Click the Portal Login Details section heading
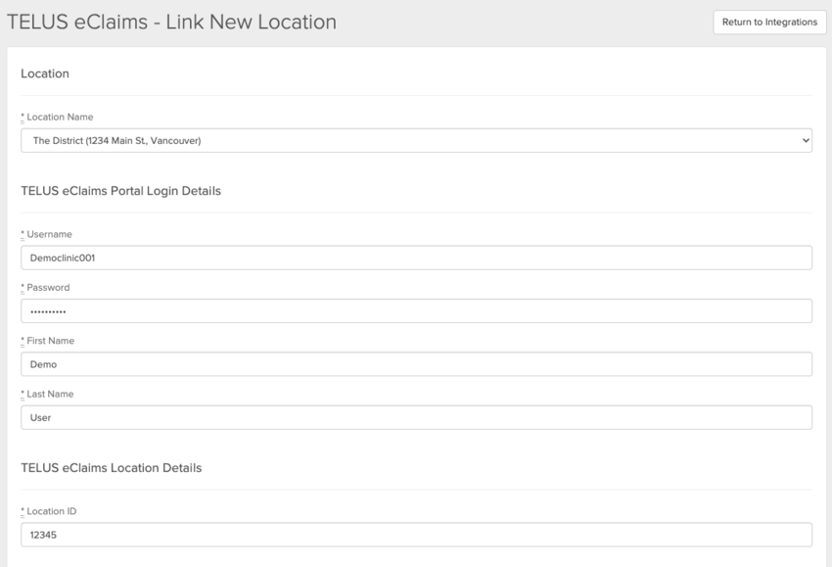832x567 pixels. point(120,191)
